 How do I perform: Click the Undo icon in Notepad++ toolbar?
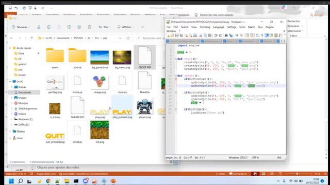216,35
